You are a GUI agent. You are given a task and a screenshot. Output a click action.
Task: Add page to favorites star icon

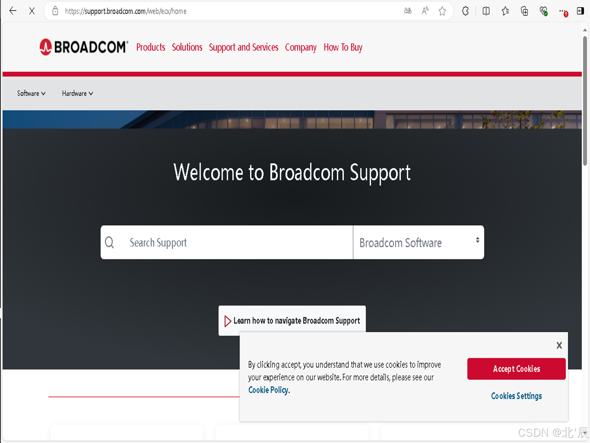click(442, 11)
